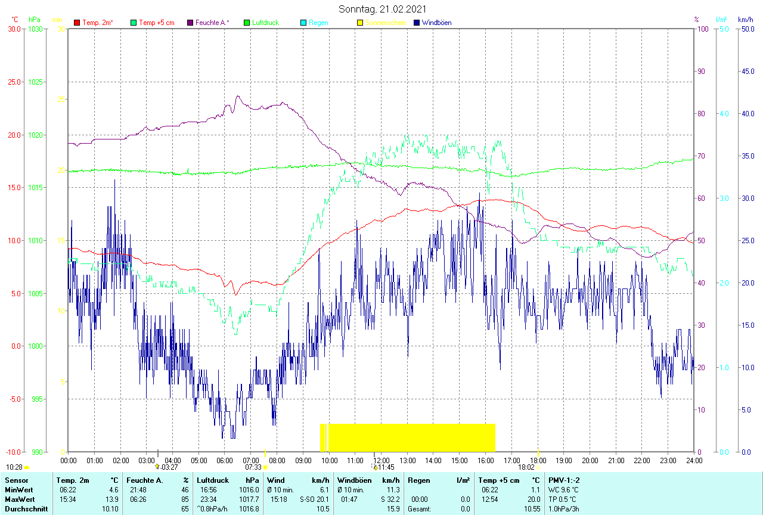Click the 'MaxWert' row label
Screen dimensions: 763x515
[x=20, y=500]
